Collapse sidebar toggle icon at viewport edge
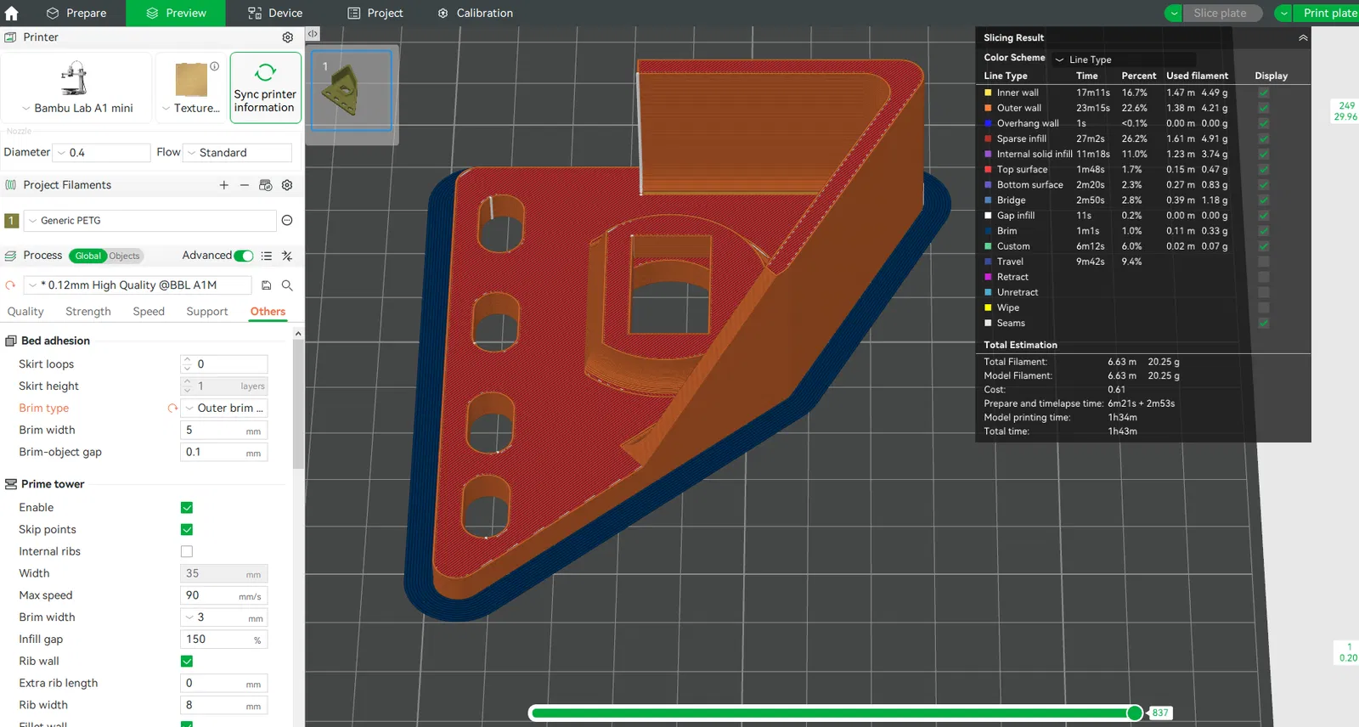This screenshot has height=727, width=1359. click(x=313, y=34)
